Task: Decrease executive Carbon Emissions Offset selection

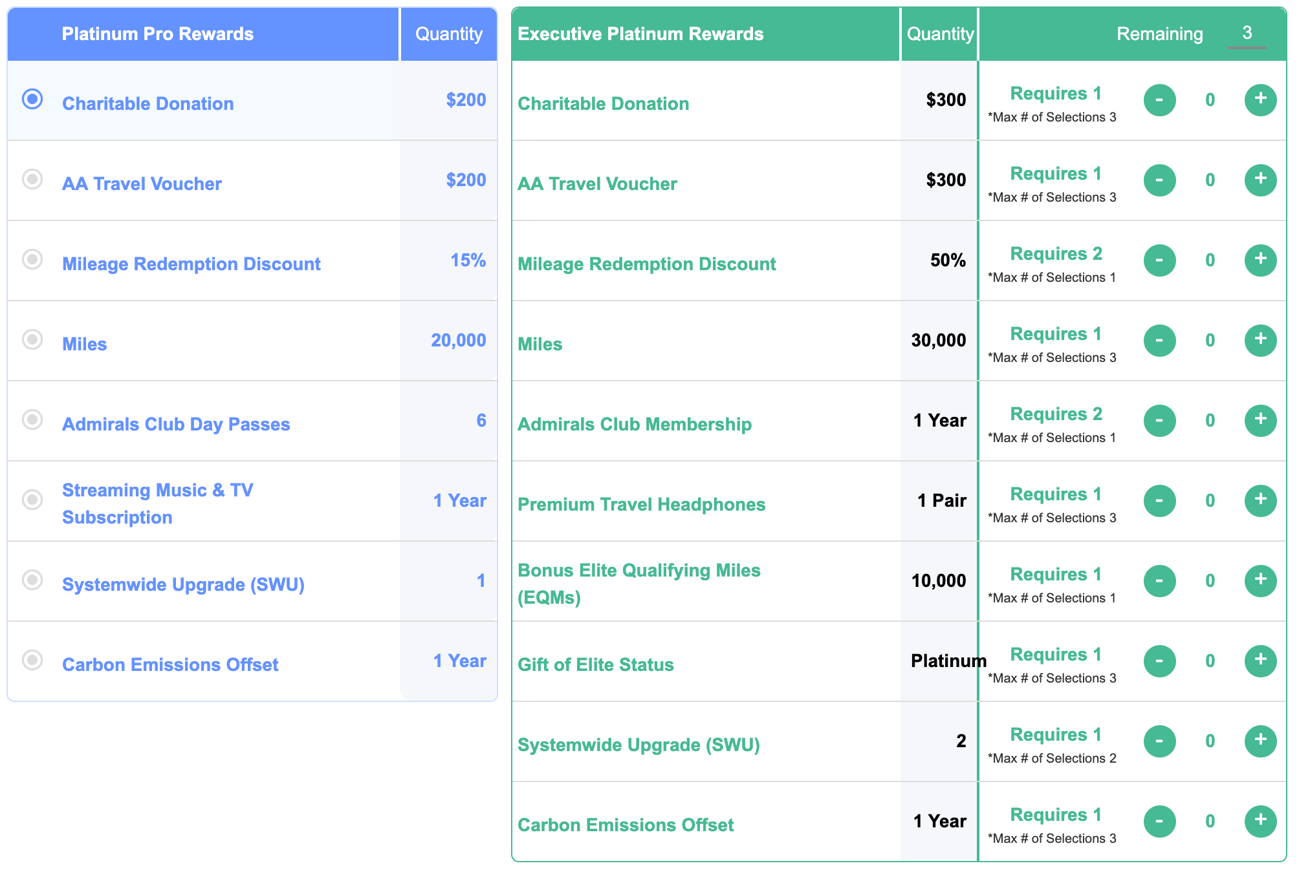Action: 1159,822
